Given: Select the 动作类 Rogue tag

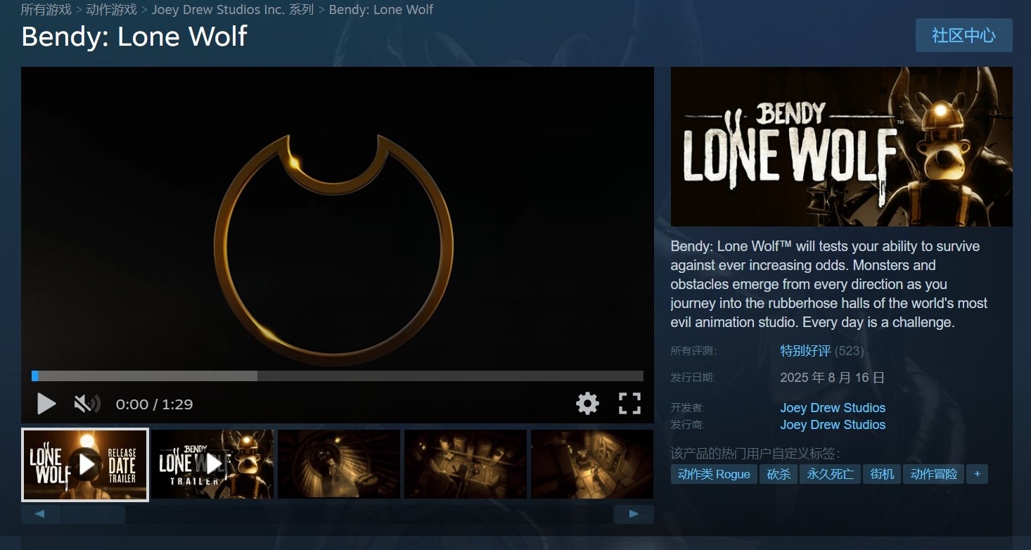Looking at the screenshot, I should (x=714, y=474).
